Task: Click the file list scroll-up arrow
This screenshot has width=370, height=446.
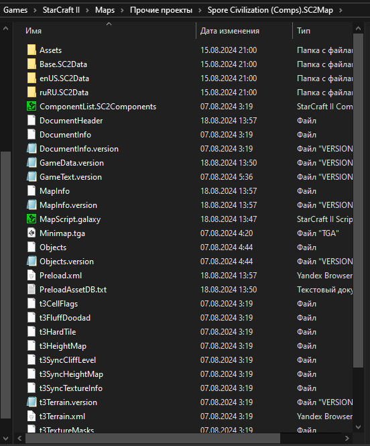Action: 359,28
